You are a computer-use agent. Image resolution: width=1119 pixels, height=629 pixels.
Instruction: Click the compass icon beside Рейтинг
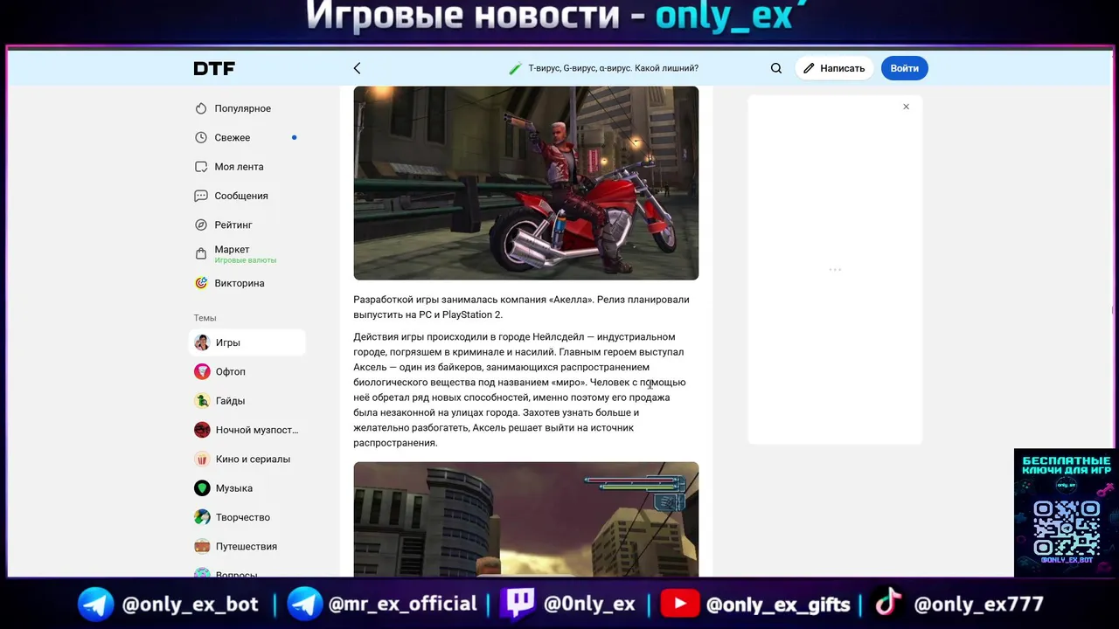(x=201, y=225)
